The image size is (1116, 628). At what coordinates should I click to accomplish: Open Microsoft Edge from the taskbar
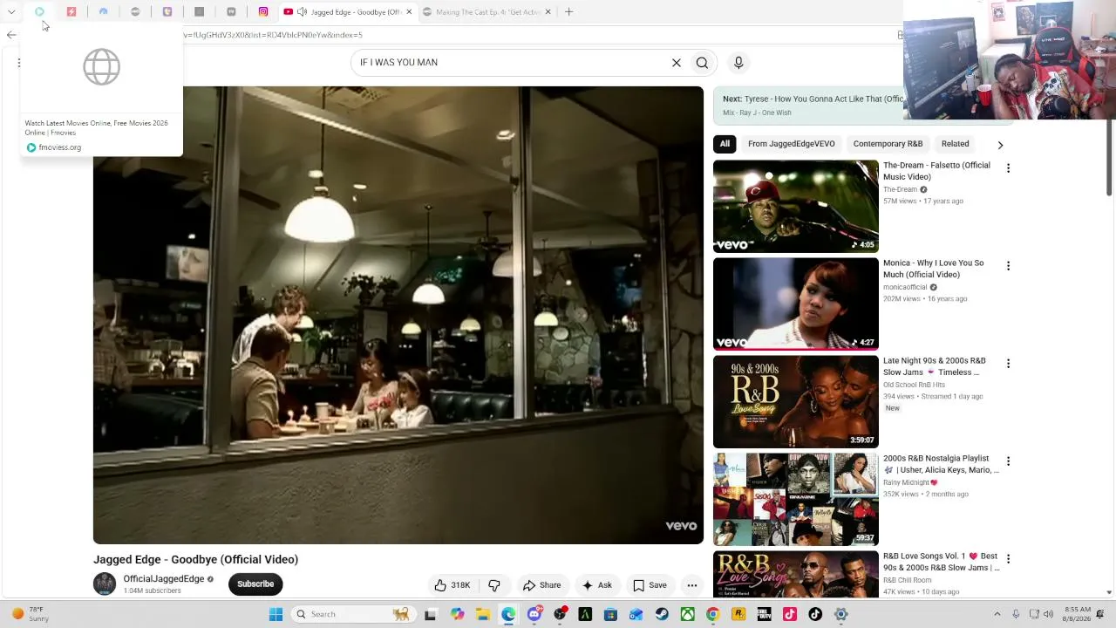(508, 614)
